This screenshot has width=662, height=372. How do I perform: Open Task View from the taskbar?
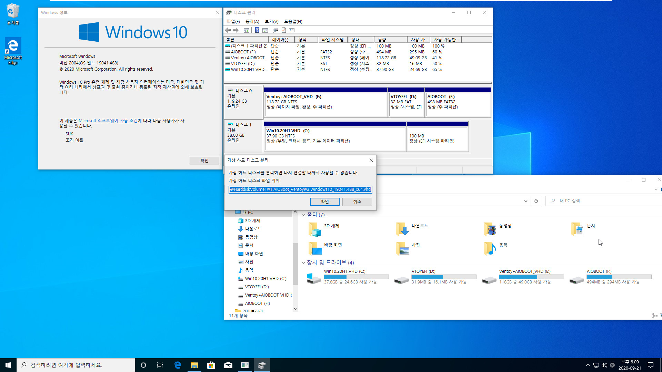click(x=160, y=365)
